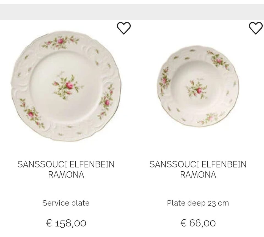Screen dimensions: 264x237
Task: Click the left rim rose cluster on the deep plate
Action: click(165, 80)
